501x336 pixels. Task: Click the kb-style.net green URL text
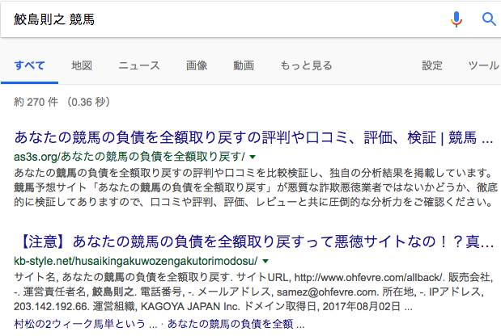(x=135, y=261)
